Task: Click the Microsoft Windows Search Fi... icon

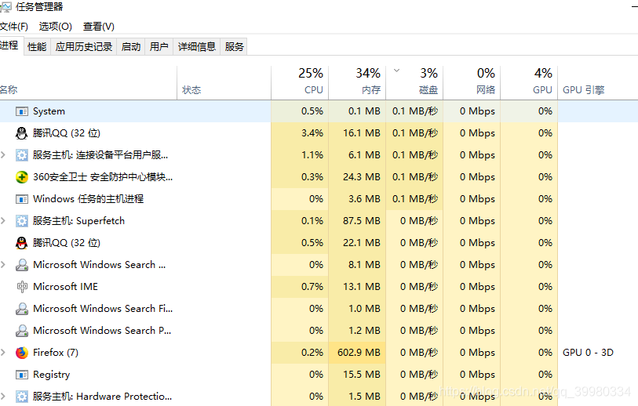Action: [x=21, y=309]
